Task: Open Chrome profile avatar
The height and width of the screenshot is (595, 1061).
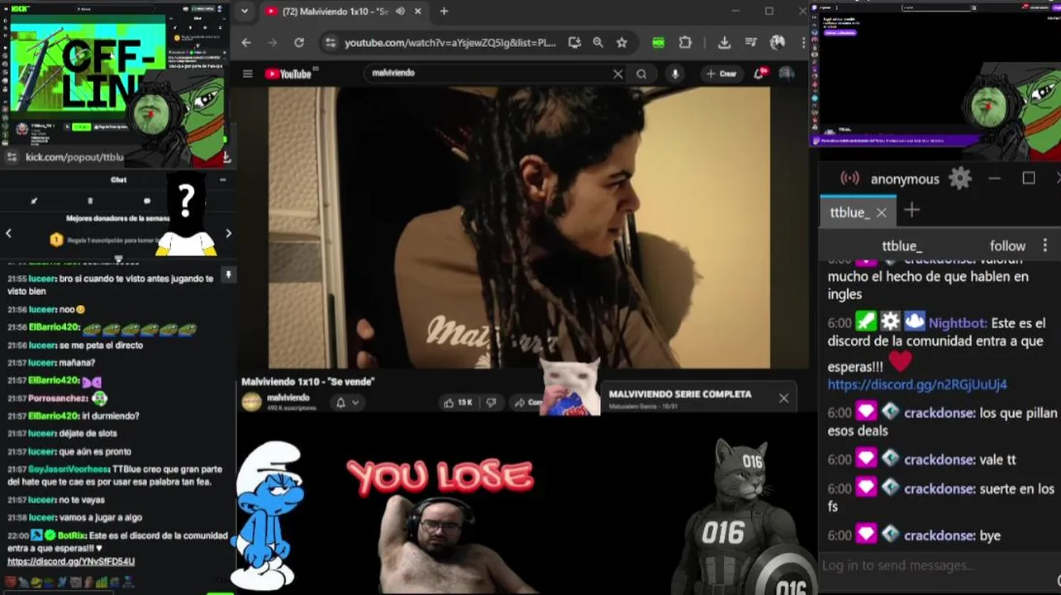Action: [x=777, y=42]
